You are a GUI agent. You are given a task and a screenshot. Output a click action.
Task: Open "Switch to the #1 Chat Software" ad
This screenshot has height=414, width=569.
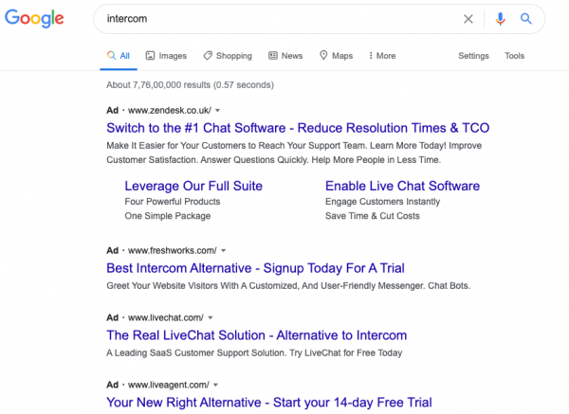click(x=298, y=128)
